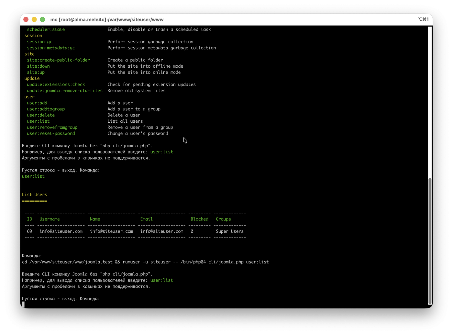Screen dimensions: 453x335
Task: Click 'Remove a user from a group' description
Action: [x=140, y=128]
